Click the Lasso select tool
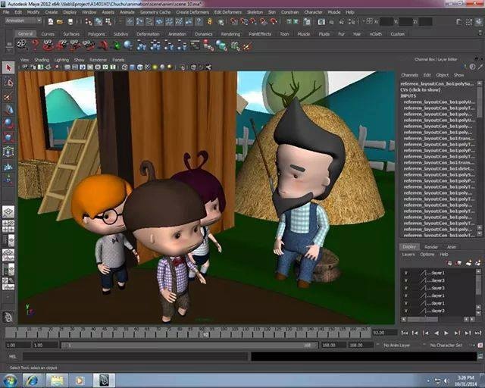 coord(8,82)
